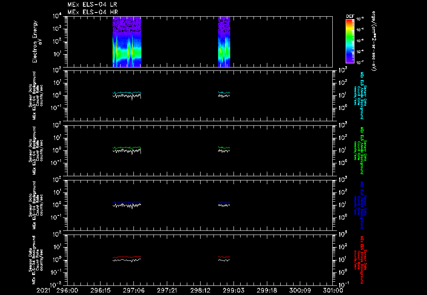The height and width of the screenshot is (295, 427).
Task: Click the cyan background trace near 297:06
Action: (x=127, y=92)
